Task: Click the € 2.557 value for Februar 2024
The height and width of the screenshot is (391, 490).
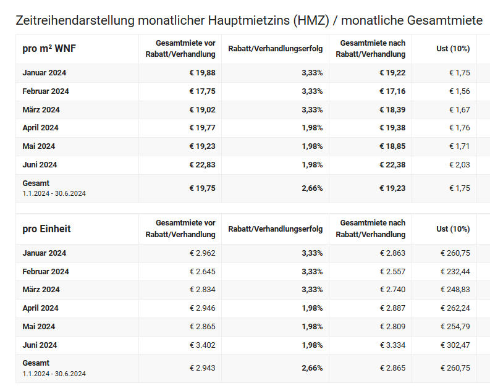Action: pos(392,272)
